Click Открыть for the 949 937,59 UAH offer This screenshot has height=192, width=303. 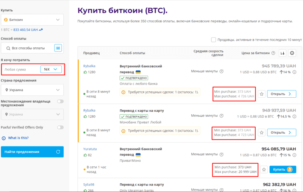pyautogui.click(x=281, y=133)
